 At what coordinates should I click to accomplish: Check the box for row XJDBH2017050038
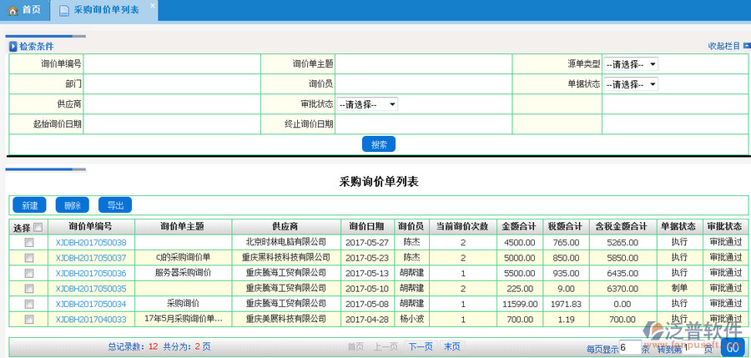point(29,242)
